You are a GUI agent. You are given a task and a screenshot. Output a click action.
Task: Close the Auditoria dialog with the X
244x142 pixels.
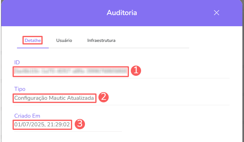click(x=216, y=13)
